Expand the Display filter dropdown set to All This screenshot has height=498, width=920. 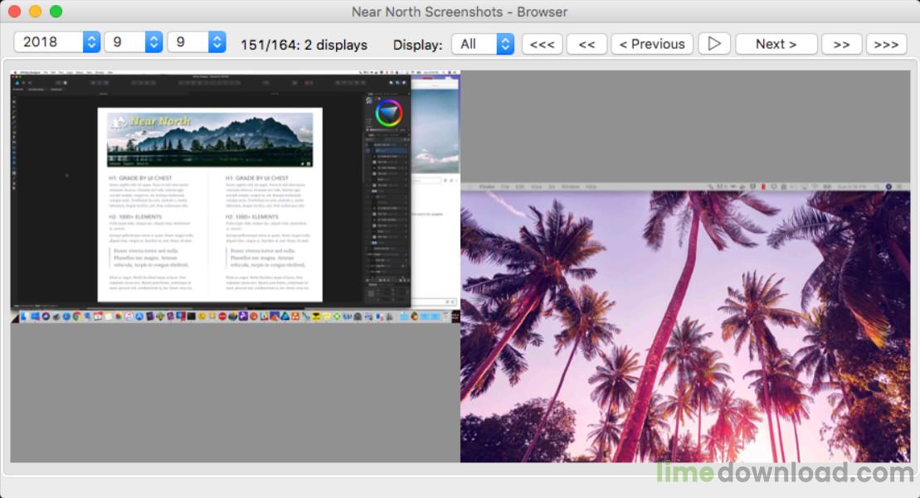(x=482, y=44)
